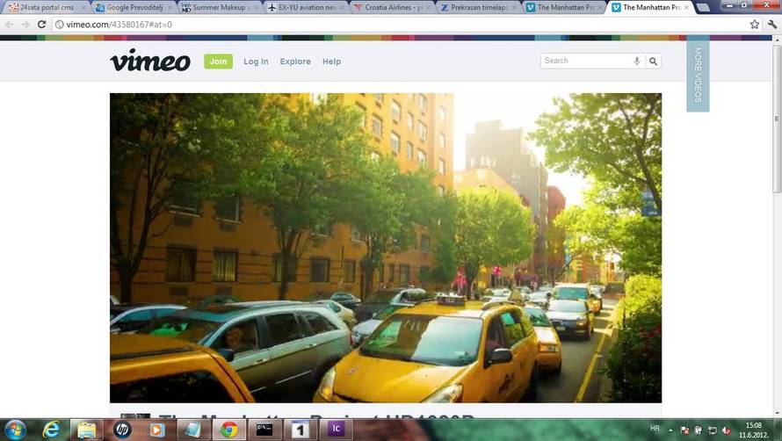Click the microphone voice search icon
The image size is (782, 441).
coord(637,61)
